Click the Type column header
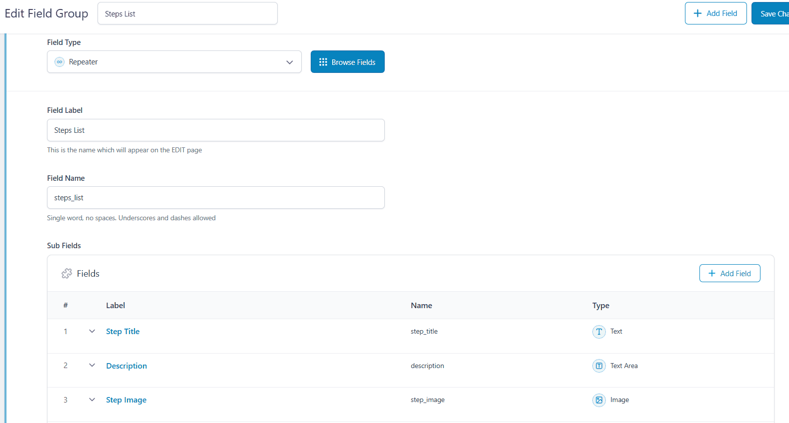Viewport: 789px width, 423px height. [601, 306]
